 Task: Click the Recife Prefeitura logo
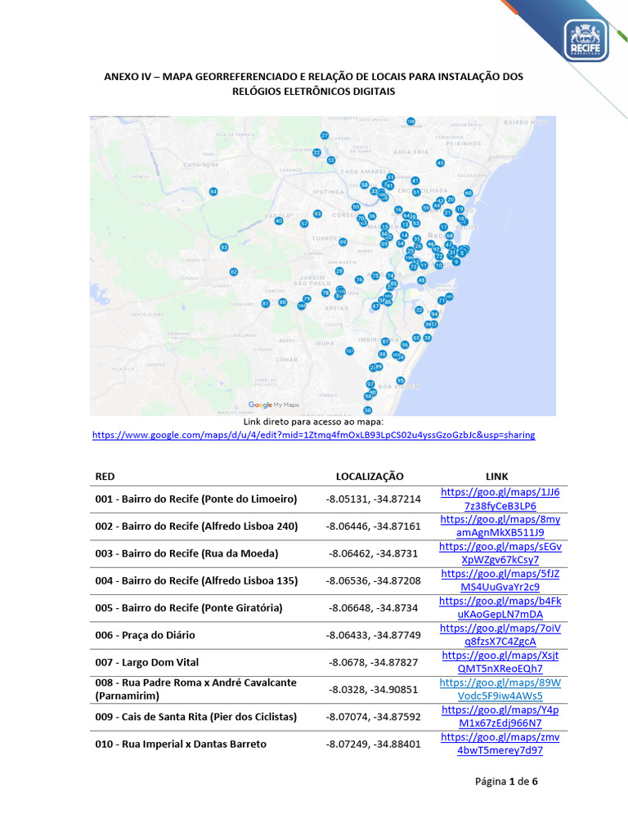pyautogui.click(x=585, y=41)
